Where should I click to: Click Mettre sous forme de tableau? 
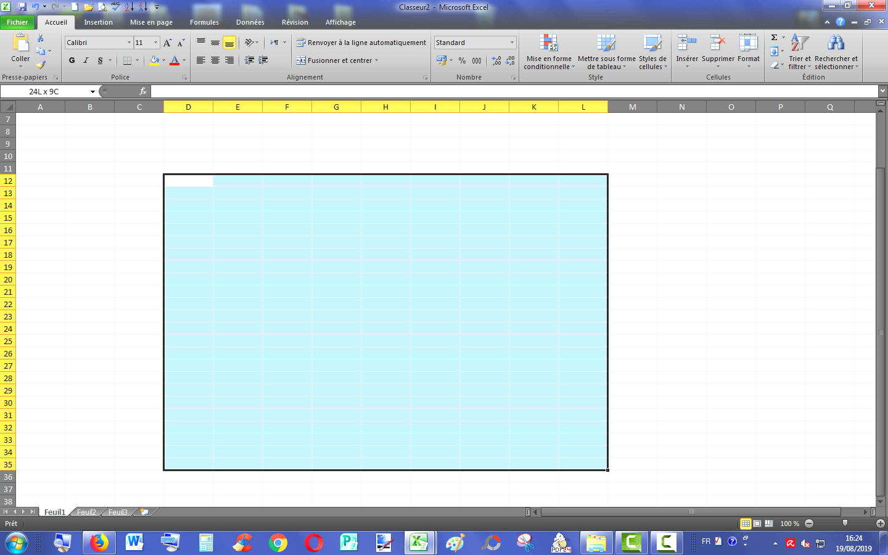coord(605,52)
